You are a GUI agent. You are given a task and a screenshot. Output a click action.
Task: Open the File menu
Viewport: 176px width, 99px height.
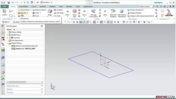[4, 7]
